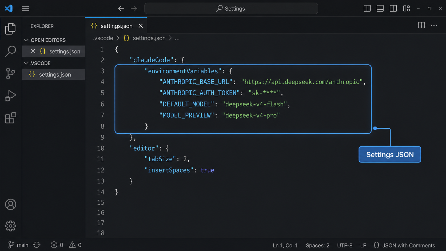Collapse the .VSCODE folder section

click(26, 63)
